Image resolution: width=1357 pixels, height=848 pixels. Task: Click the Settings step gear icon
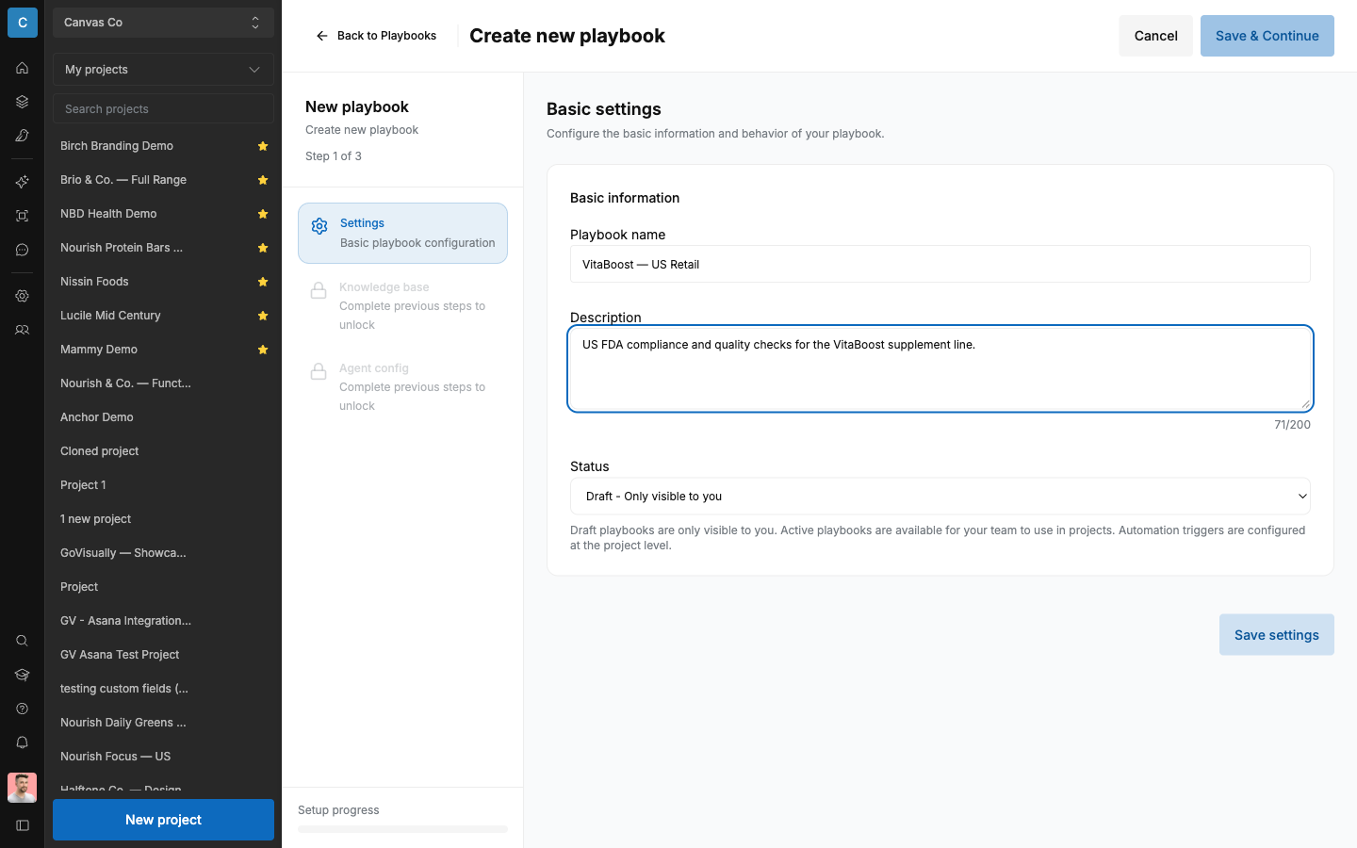319,226
